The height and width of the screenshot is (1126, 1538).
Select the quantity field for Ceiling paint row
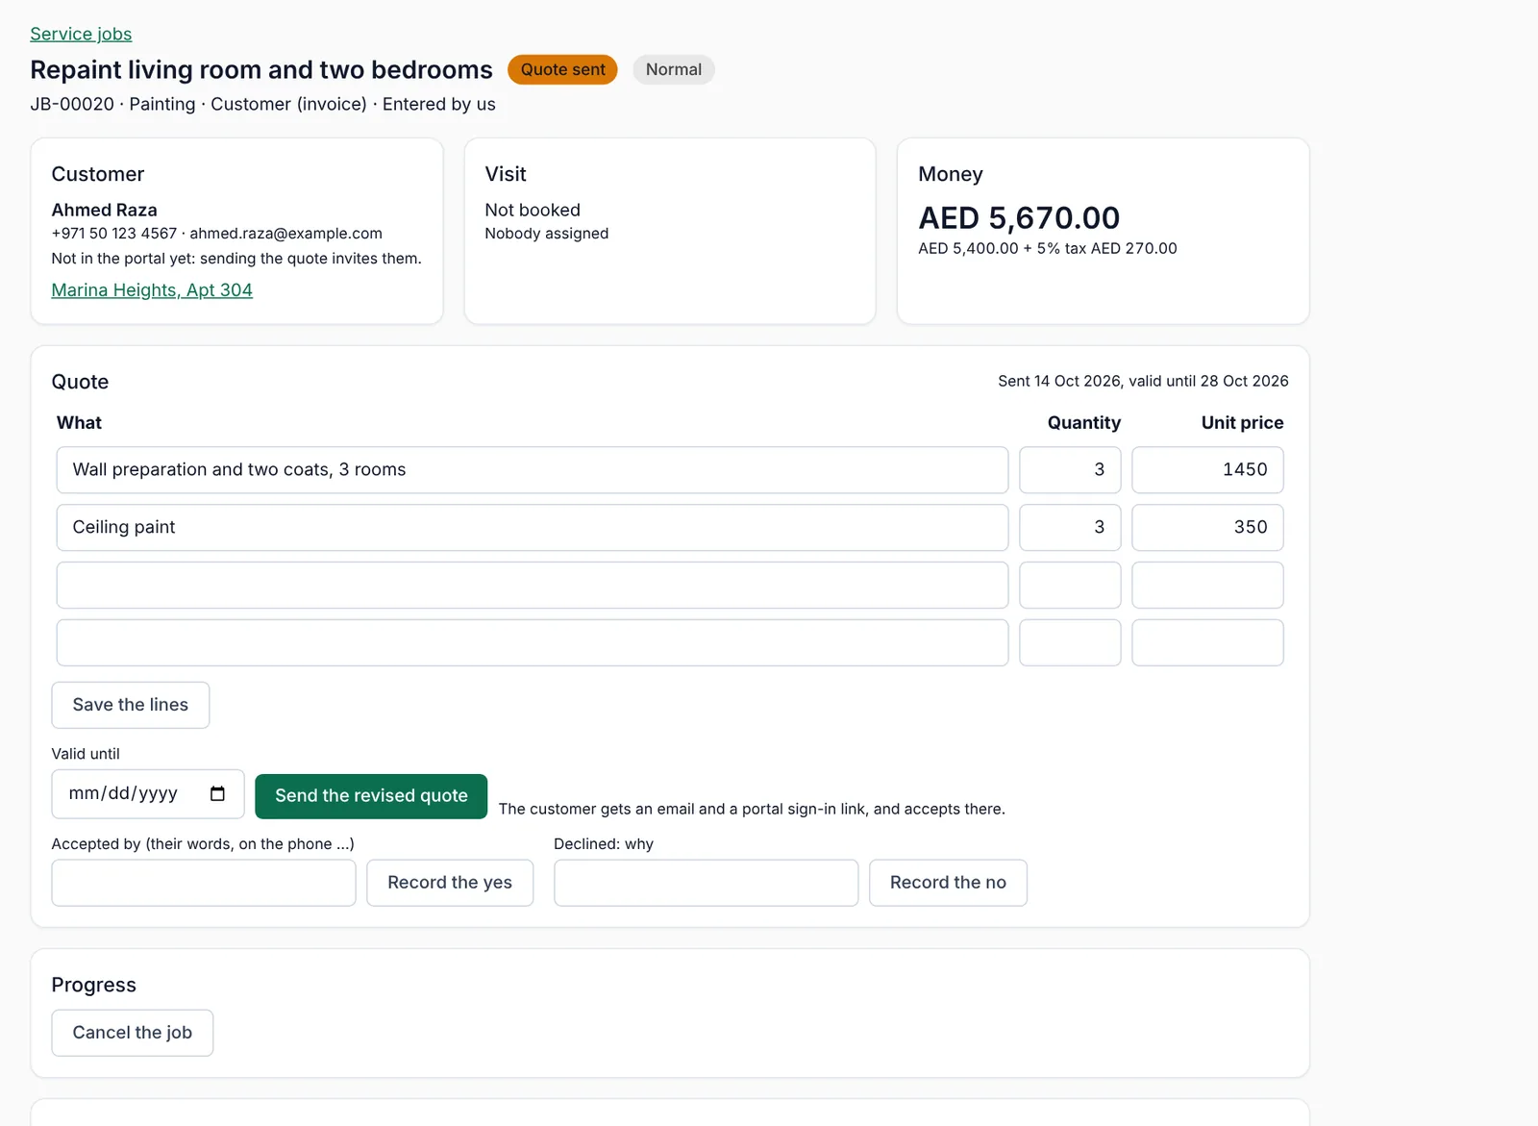[1070, 528]
